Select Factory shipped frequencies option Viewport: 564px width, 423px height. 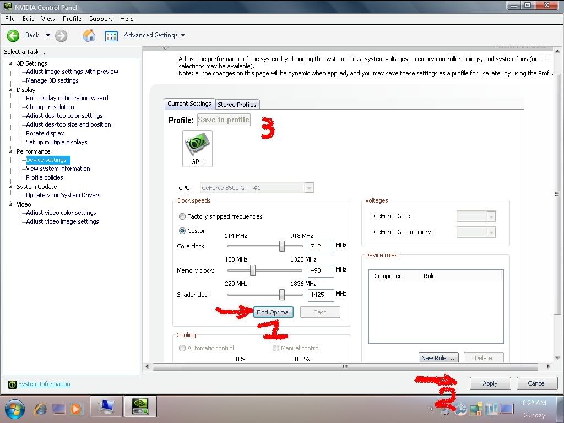(x=182, y=216)
